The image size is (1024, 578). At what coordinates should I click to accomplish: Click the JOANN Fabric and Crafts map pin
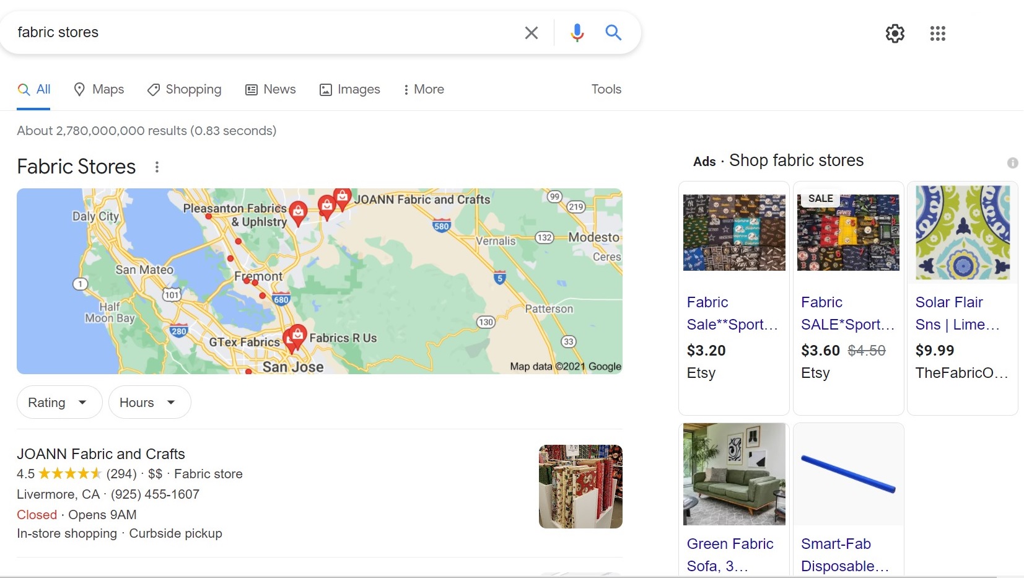(x=341, y=198)
